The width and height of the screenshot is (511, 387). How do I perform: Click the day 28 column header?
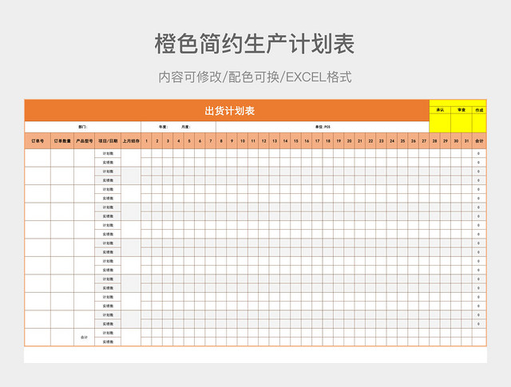click(x=434, y=141)
